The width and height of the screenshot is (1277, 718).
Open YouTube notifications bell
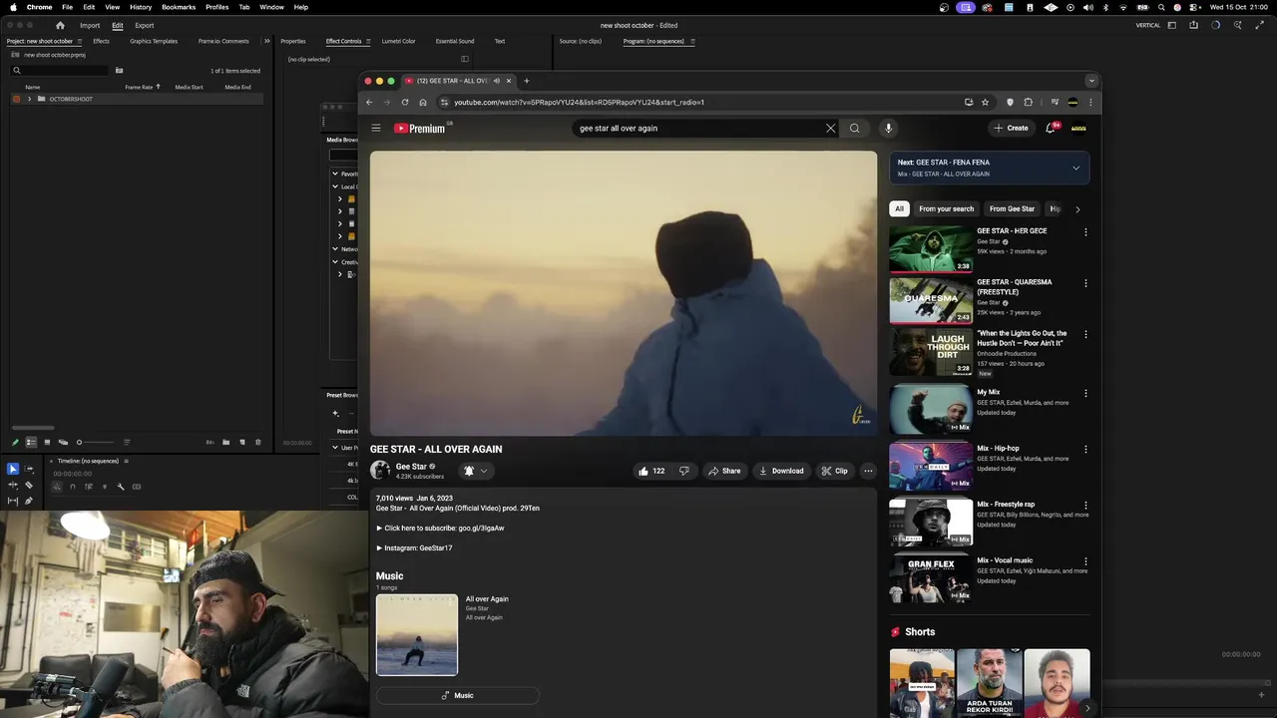coord(1052,128)
